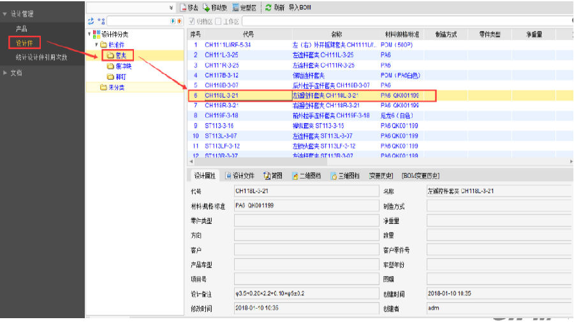Switch to the 设计文件 tab

tap(240, 176)
